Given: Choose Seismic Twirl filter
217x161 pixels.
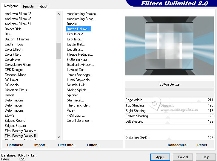Looking at the screenshot, I should 77,85.
